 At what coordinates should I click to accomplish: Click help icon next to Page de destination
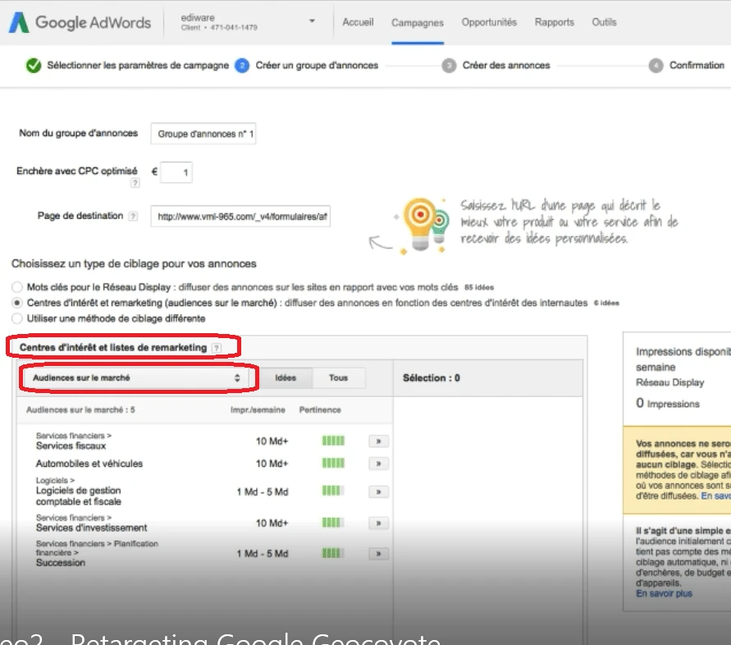pos(130,216)
